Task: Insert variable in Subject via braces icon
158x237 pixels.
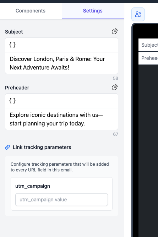Action: point(12,45)
